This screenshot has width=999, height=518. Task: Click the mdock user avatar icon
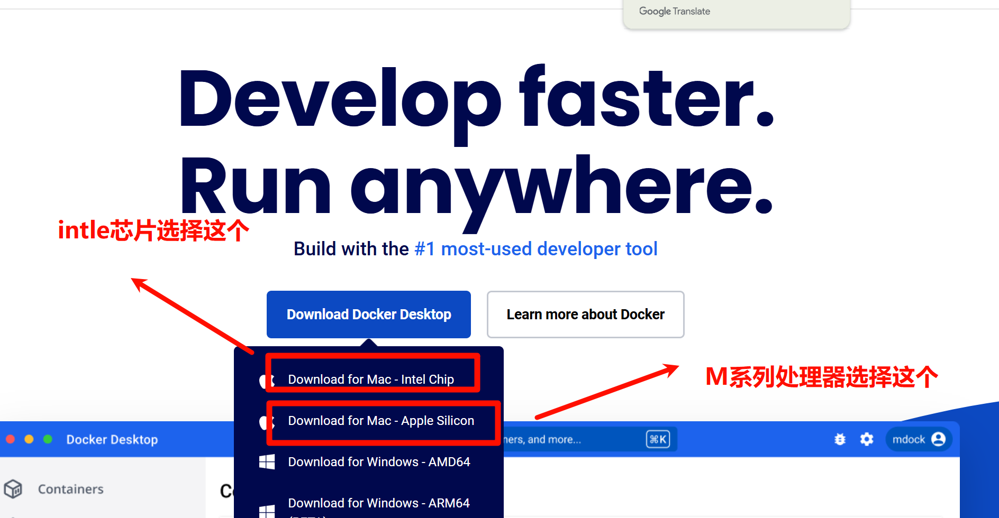tap(938, 439)
